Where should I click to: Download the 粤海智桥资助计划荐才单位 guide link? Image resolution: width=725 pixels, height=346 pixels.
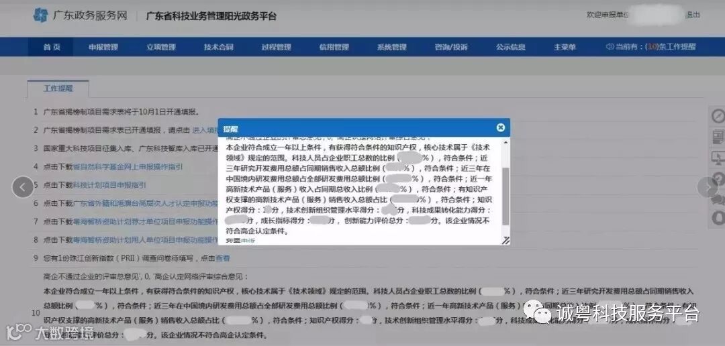146,221
